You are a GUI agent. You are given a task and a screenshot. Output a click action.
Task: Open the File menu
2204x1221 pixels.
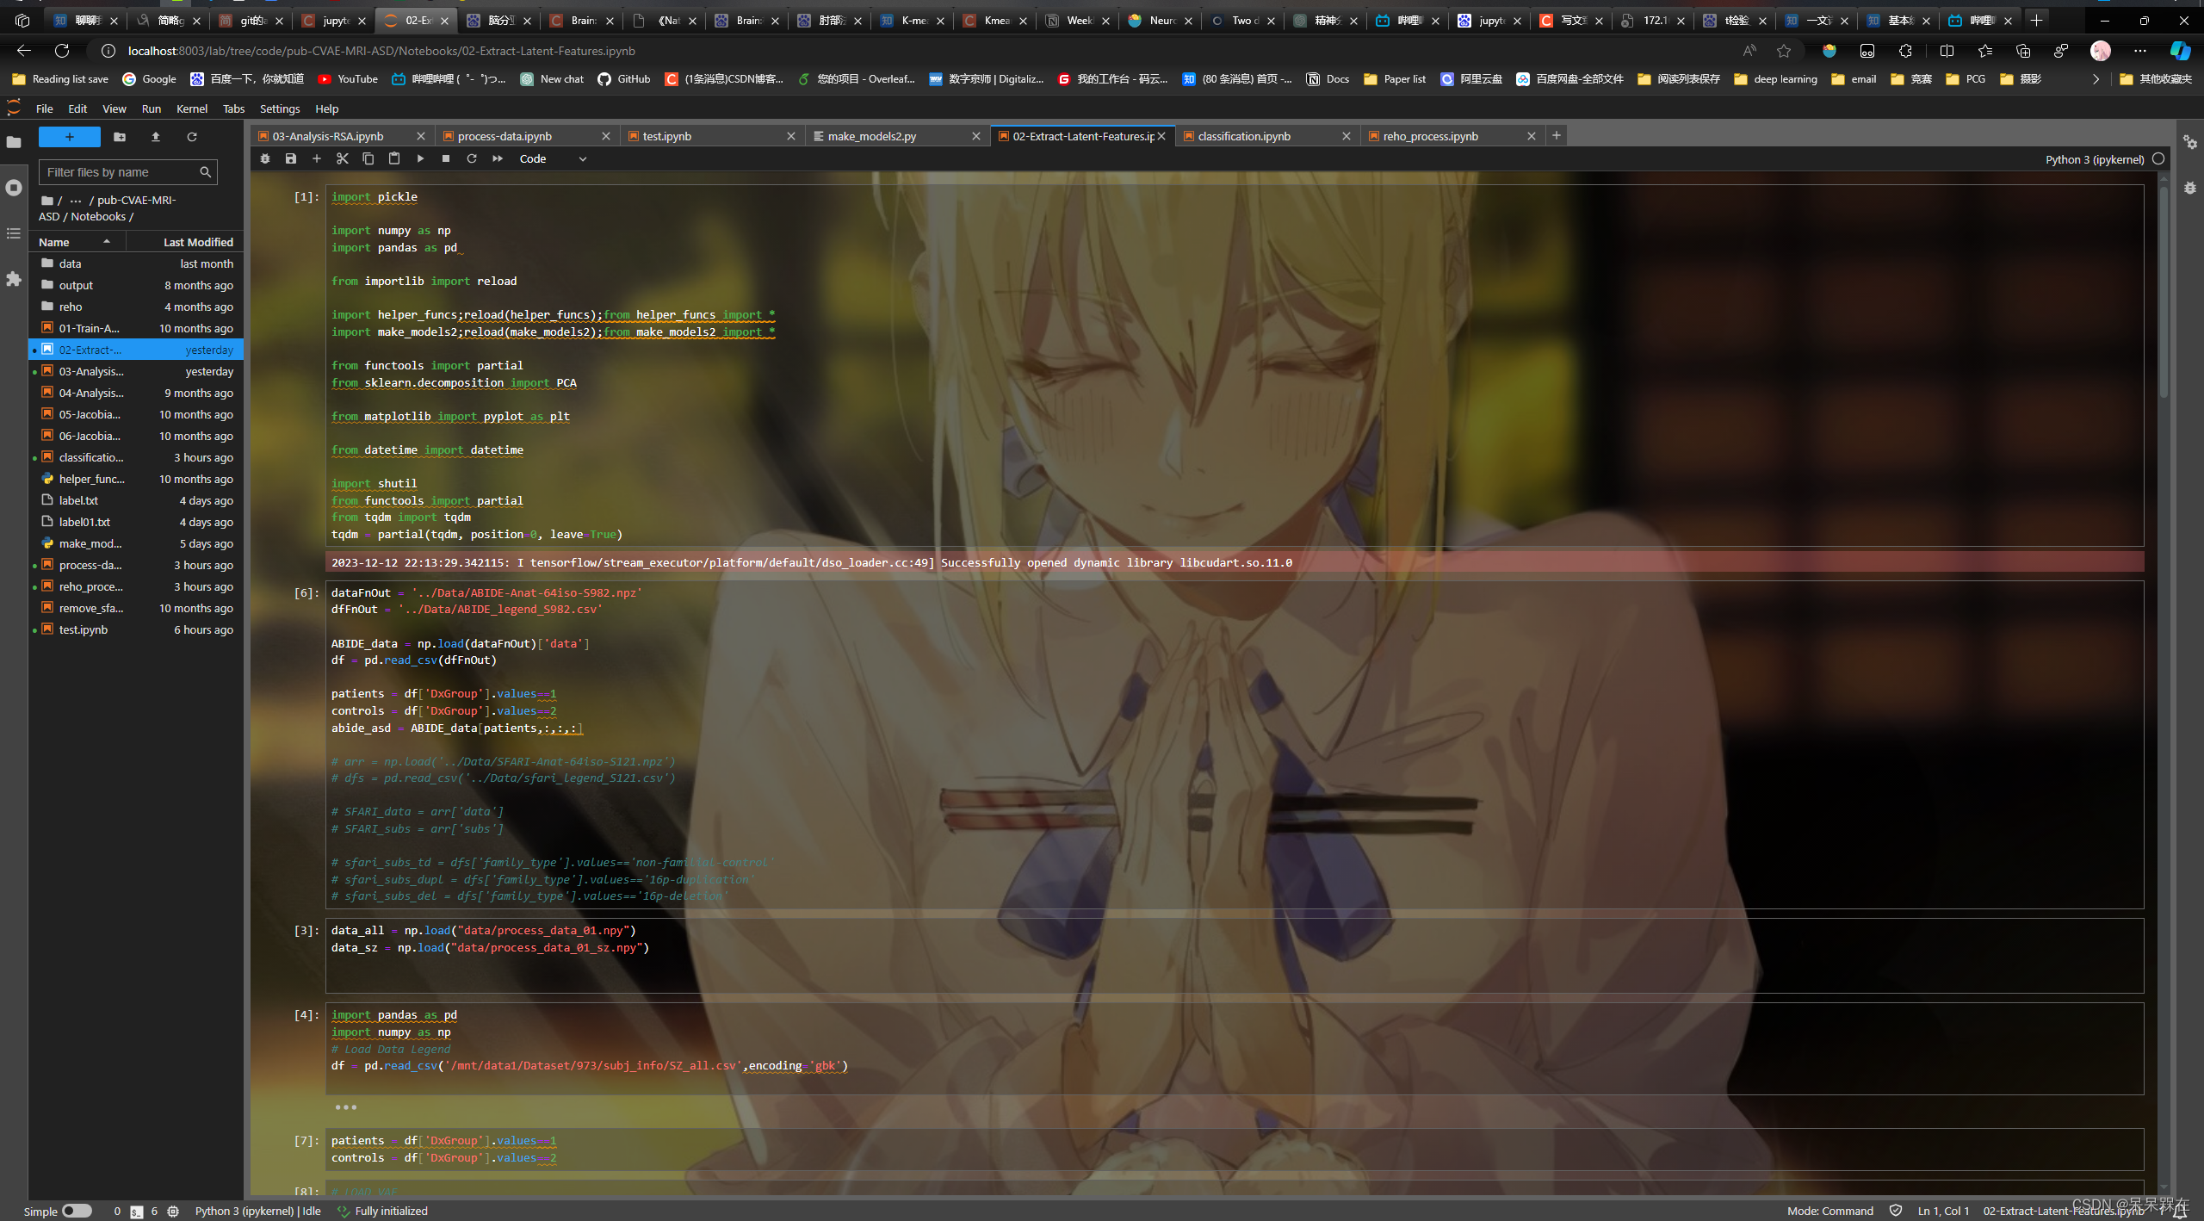[45, 108]
